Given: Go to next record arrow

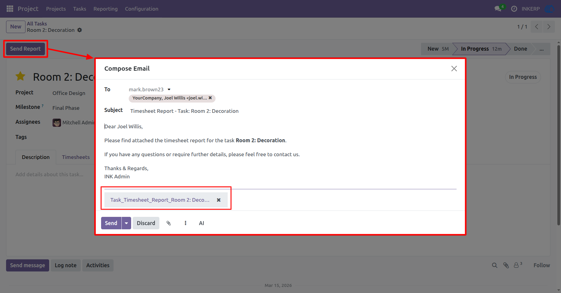Looking at the screenshot, I should pyautogui.click(x=549, y=27).
